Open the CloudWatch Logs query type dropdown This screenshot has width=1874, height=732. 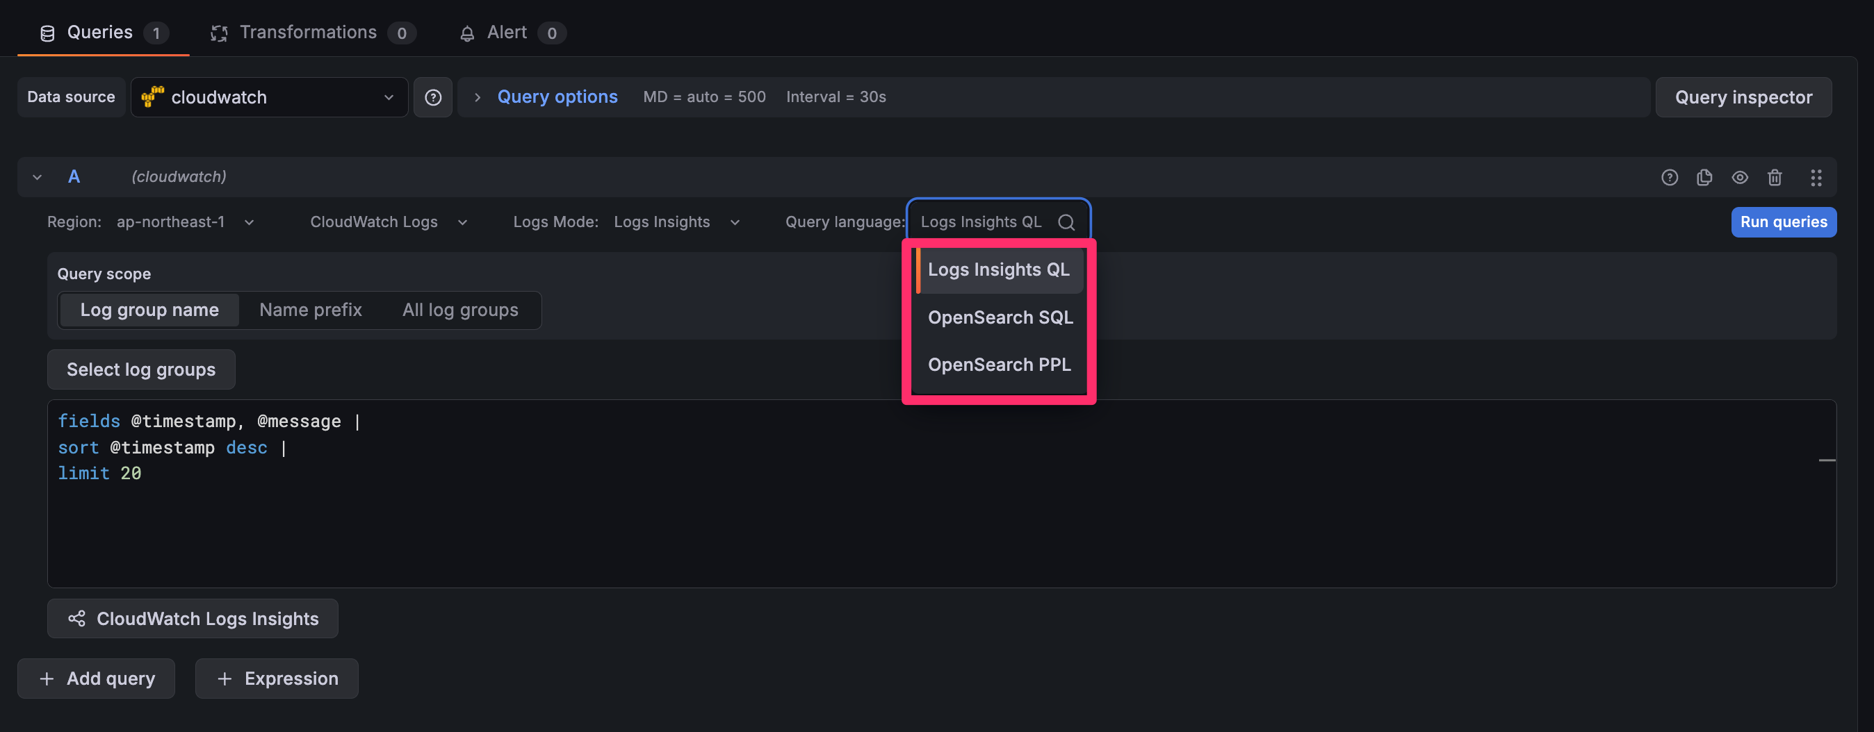coord(389,222)
